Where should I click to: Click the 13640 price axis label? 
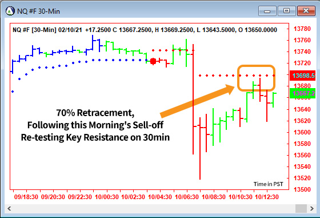tap(302, 109)
